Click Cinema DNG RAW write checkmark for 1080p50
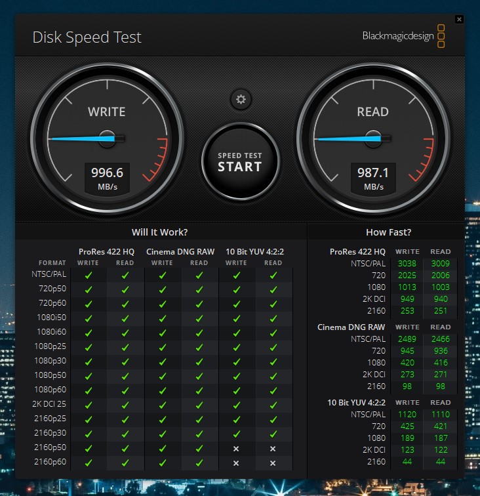Viewport: 480px width, 496px height. pos(163,376)
